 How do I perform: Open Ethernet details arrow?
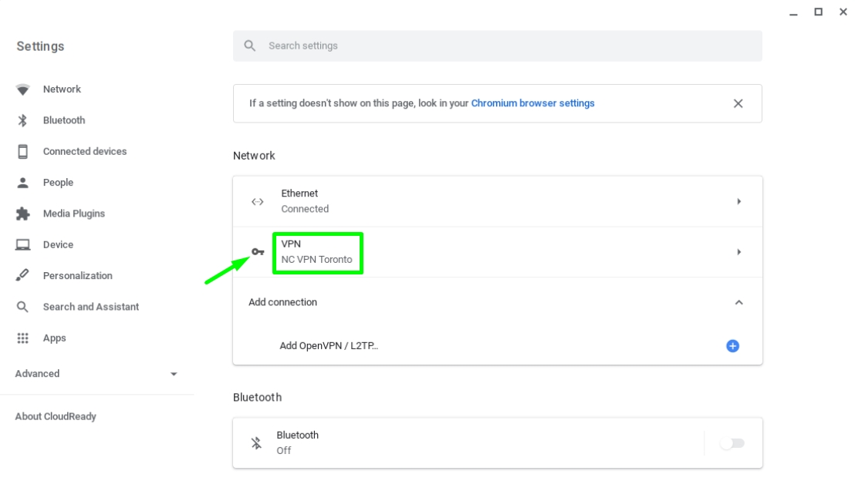738,201
